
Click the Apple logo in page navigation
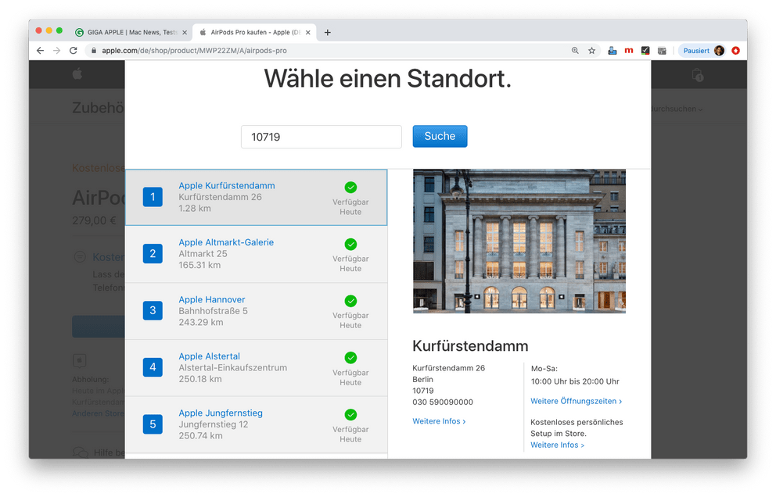pyautogui.click(x=77, y=74)
